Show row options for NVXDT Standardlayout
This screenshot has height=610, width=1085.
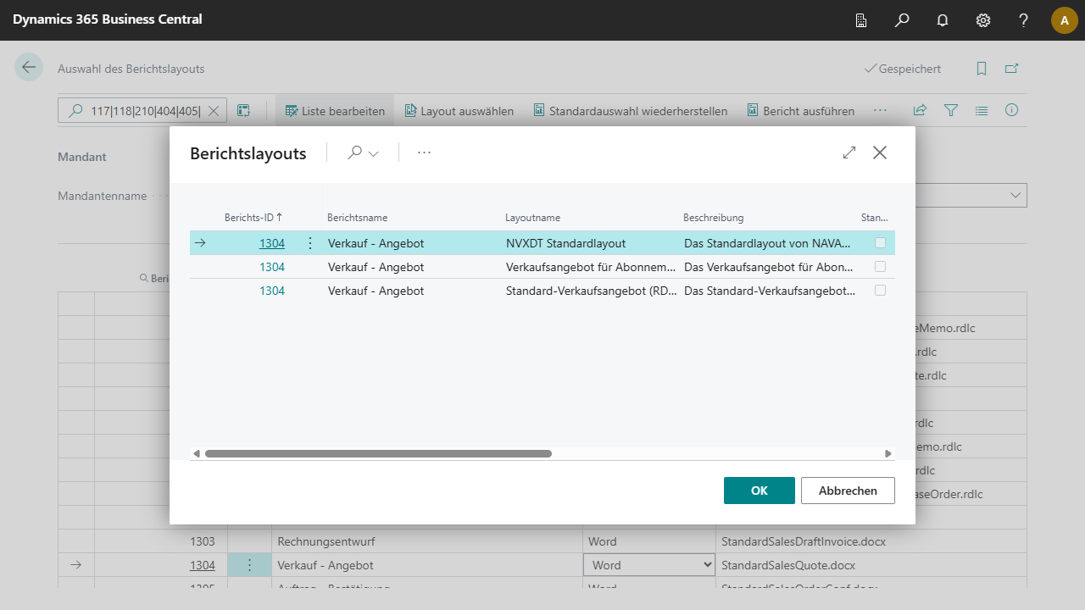(310, 243)
